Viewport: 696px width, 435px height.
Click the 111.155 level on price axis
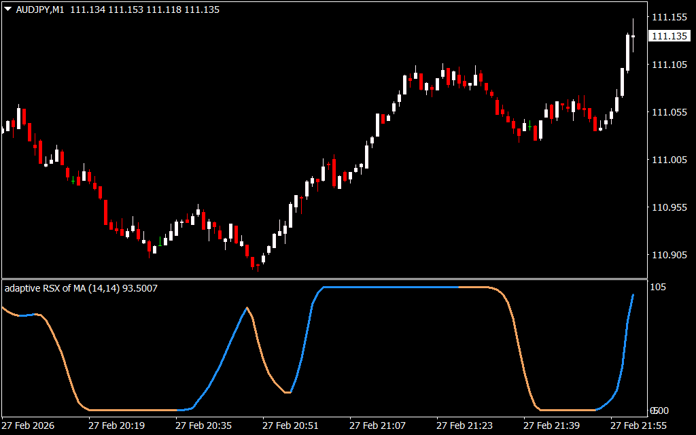[669, 17]
